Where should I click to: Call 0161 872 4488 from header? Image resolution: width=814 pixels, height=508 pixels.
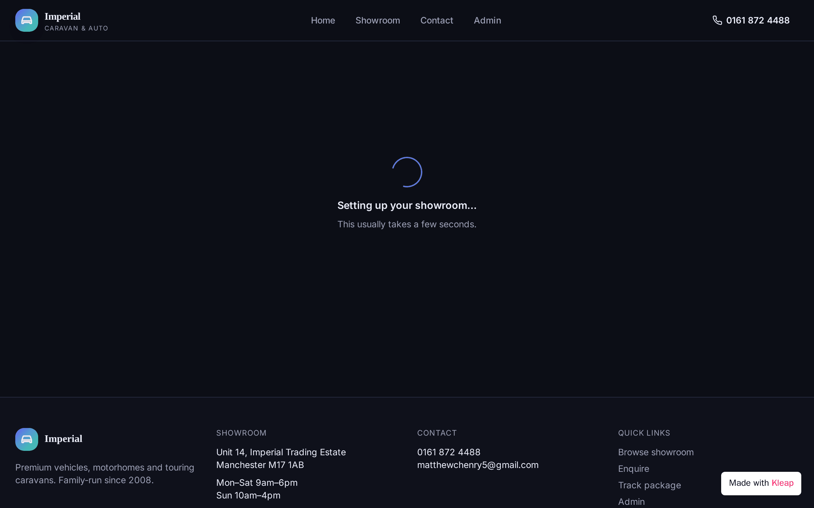[x=757, y=20]
